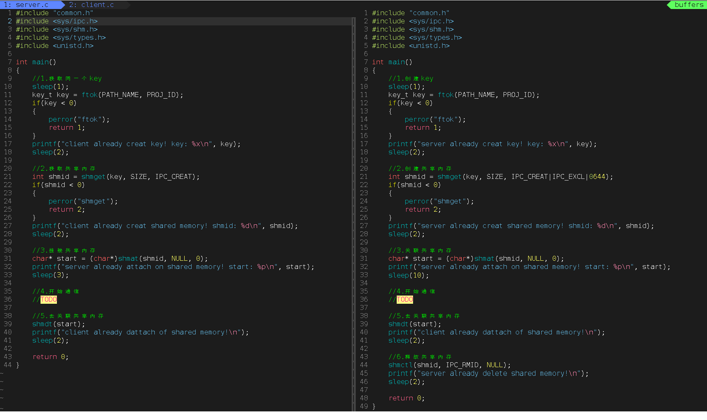Click line number 49 in right pane
This screenshot has width=707, height=420.
364,406
